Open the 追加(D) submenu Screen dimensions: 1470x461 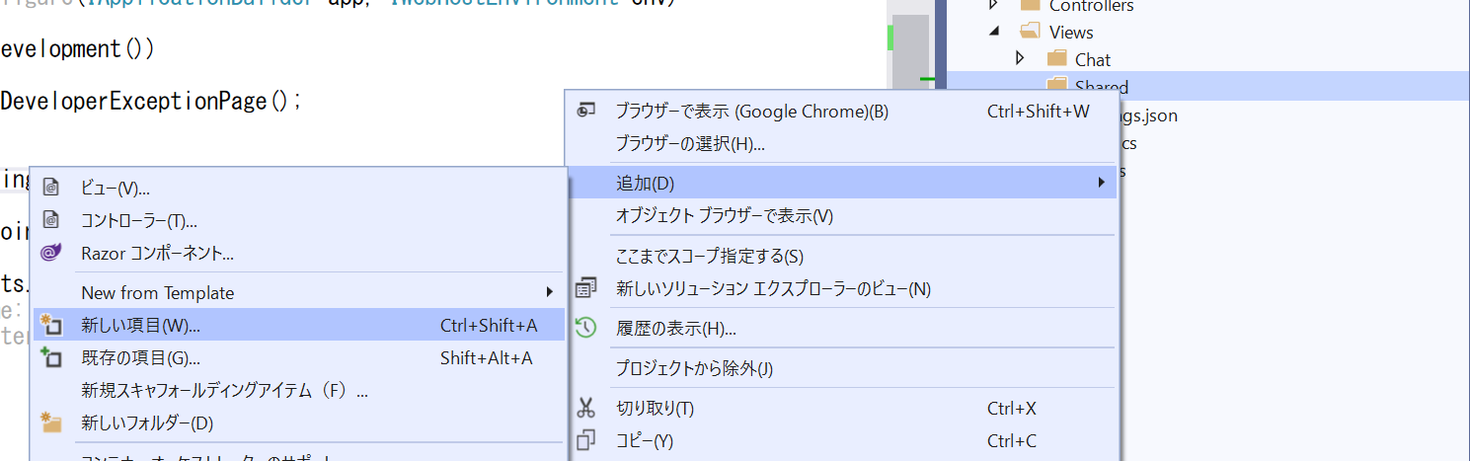[x=842, y=183]
